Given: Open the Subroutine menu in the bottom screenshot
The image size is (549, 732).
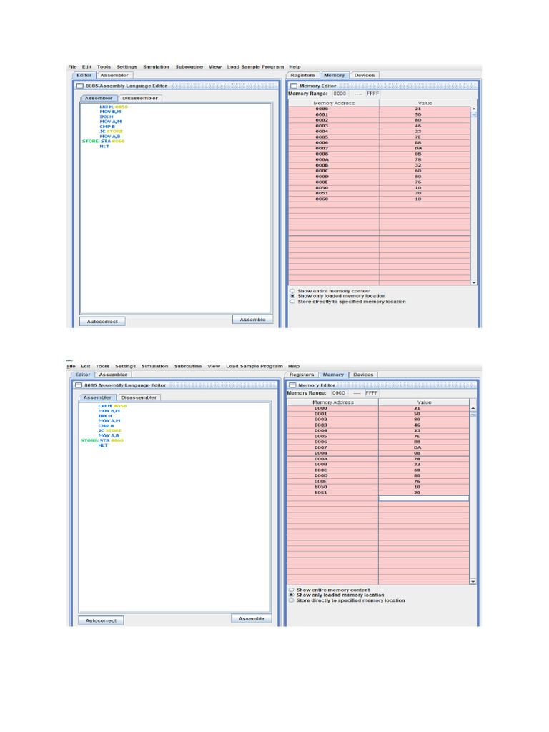Looking at the screenshot, I should 188,366.
